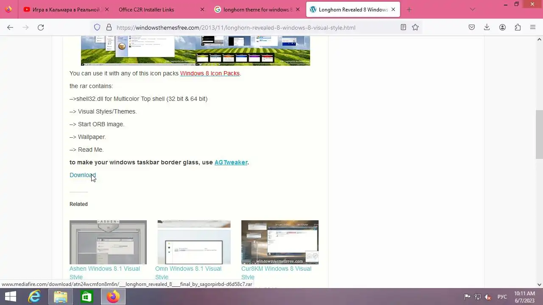The height and width of the screenshot is (305, 543).
Task: Close the YouTube tab
Action: point(106,9)
